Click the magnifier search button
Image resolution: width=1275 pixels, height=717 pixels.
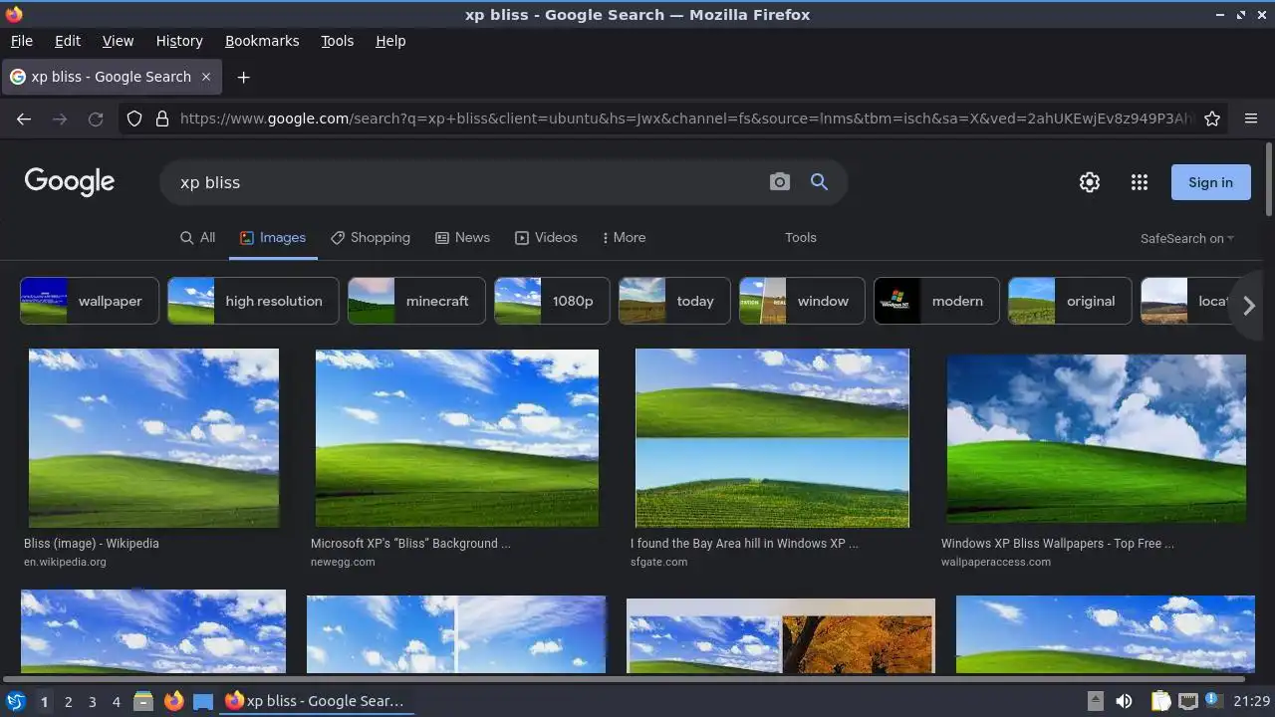tap(819, 182)
